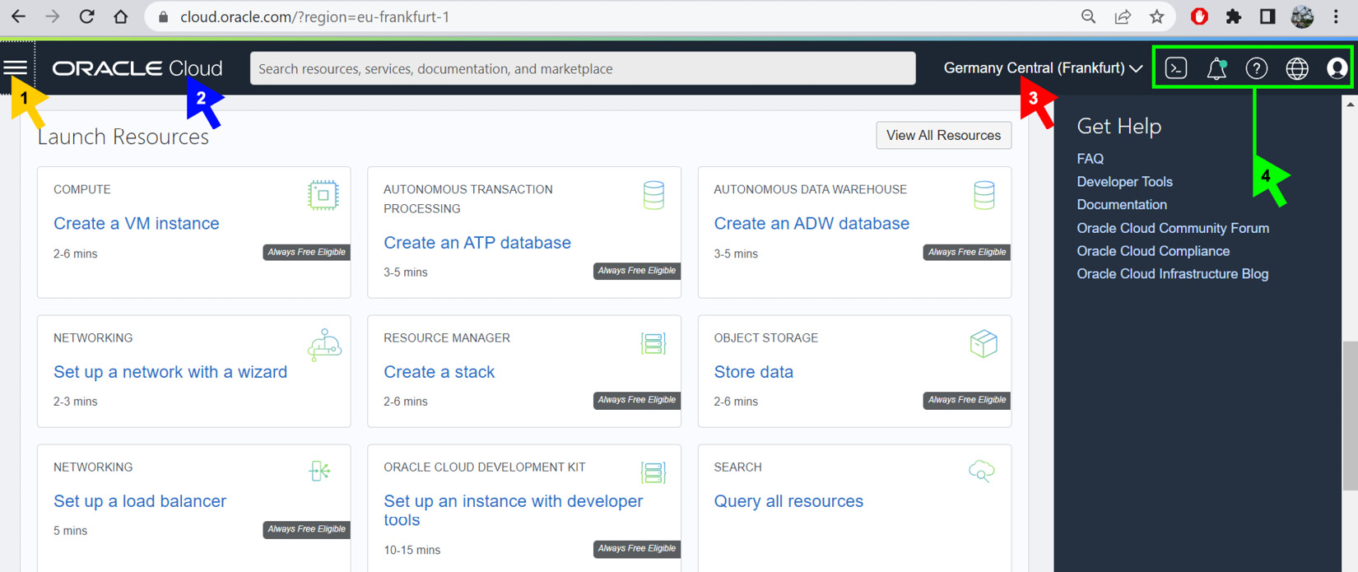
Task: Open the announcements bell icon
Action: [1216, 68]
